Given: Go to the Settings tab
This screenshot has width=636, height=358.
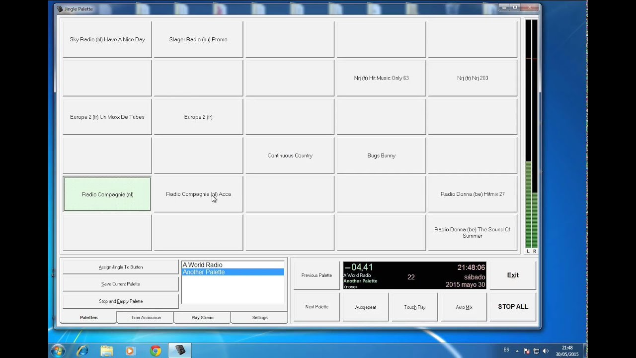Looking at the screenshot, I should point(260,317).
